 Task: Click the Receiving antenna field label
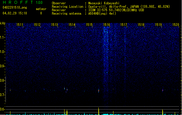[x=67, y=14]
